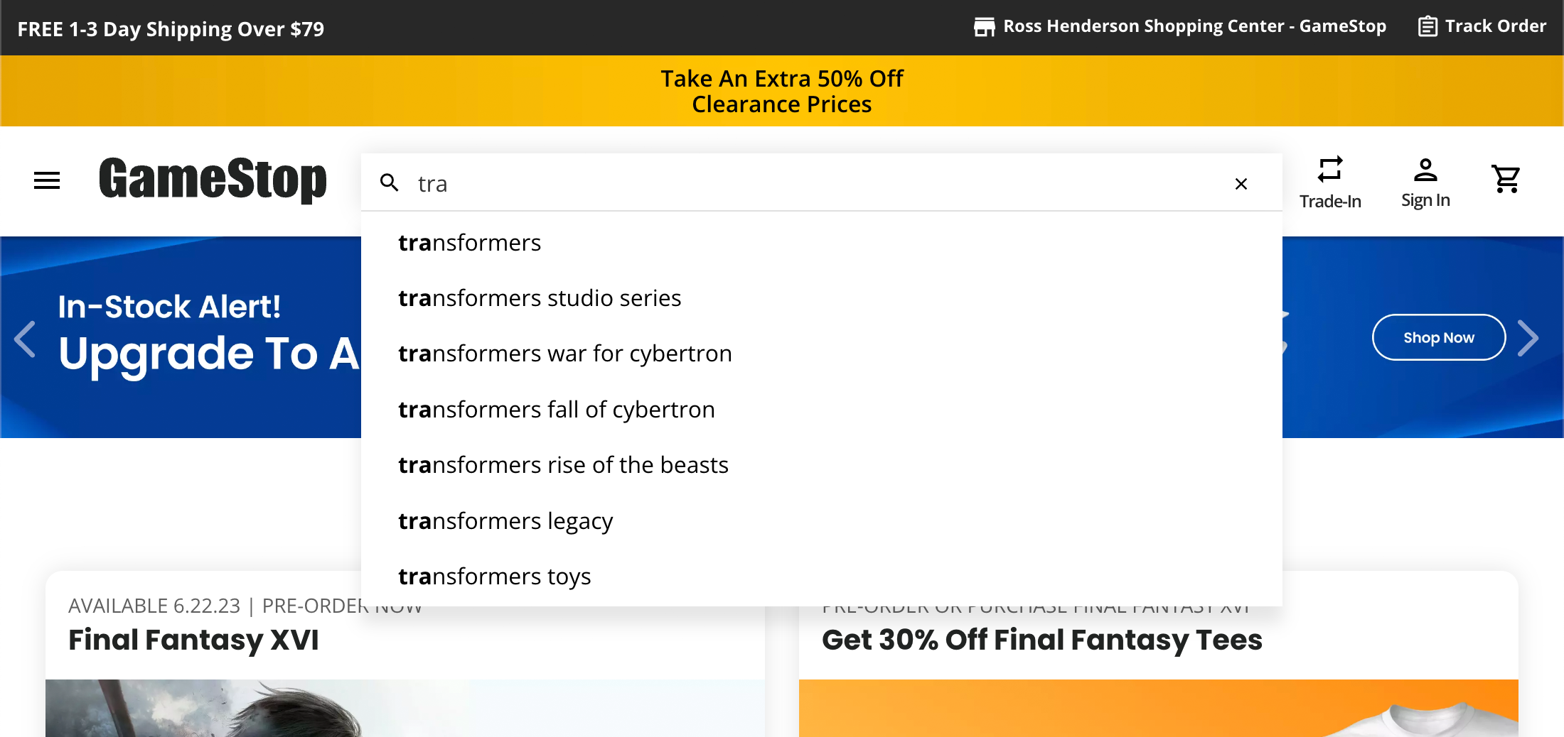The image size is (1564, 737).
Task: Open the hamburger navigation menu
Action: point(46,180)
